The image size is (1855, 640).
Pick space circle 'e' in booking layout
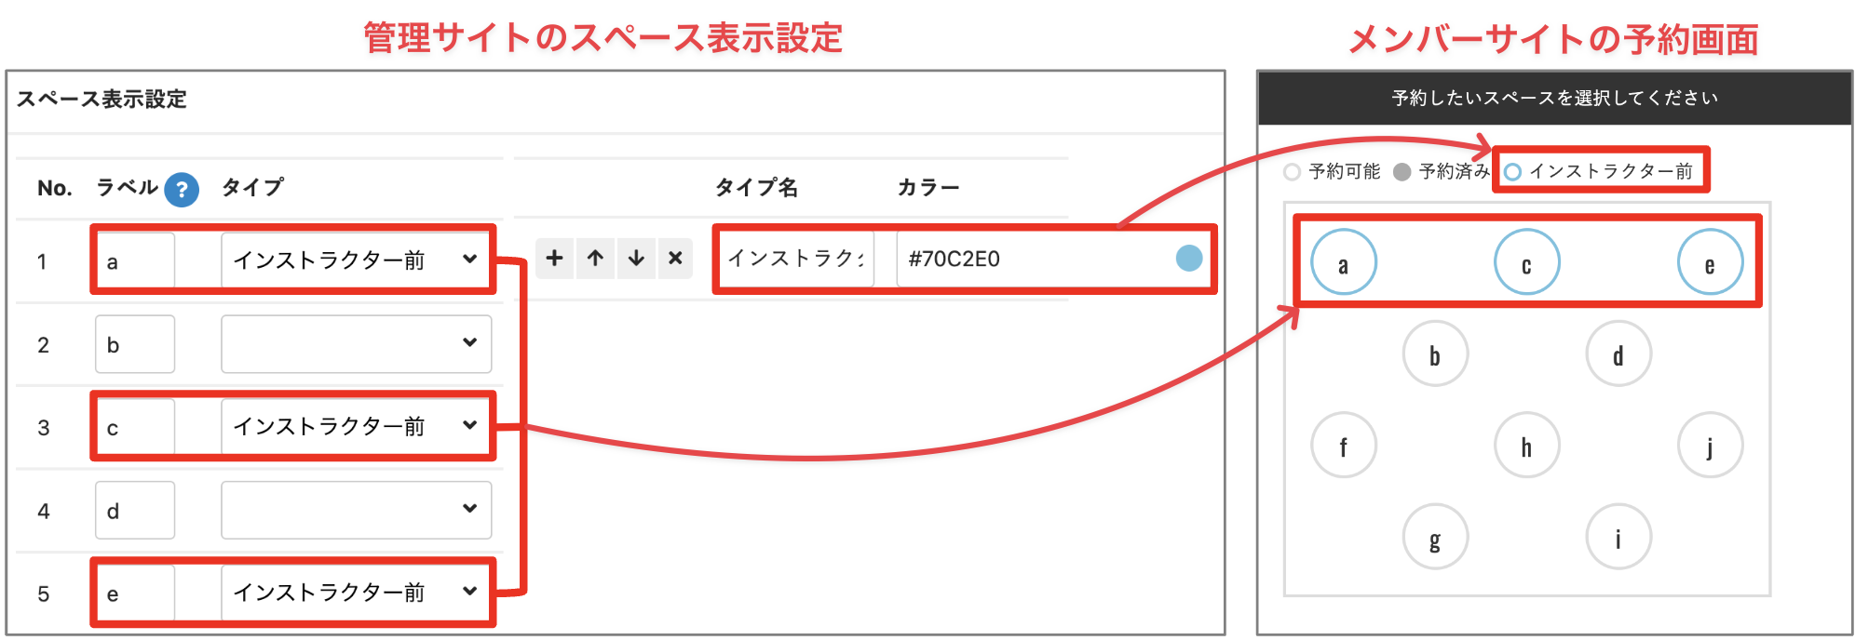click(x=1710, y=263)
